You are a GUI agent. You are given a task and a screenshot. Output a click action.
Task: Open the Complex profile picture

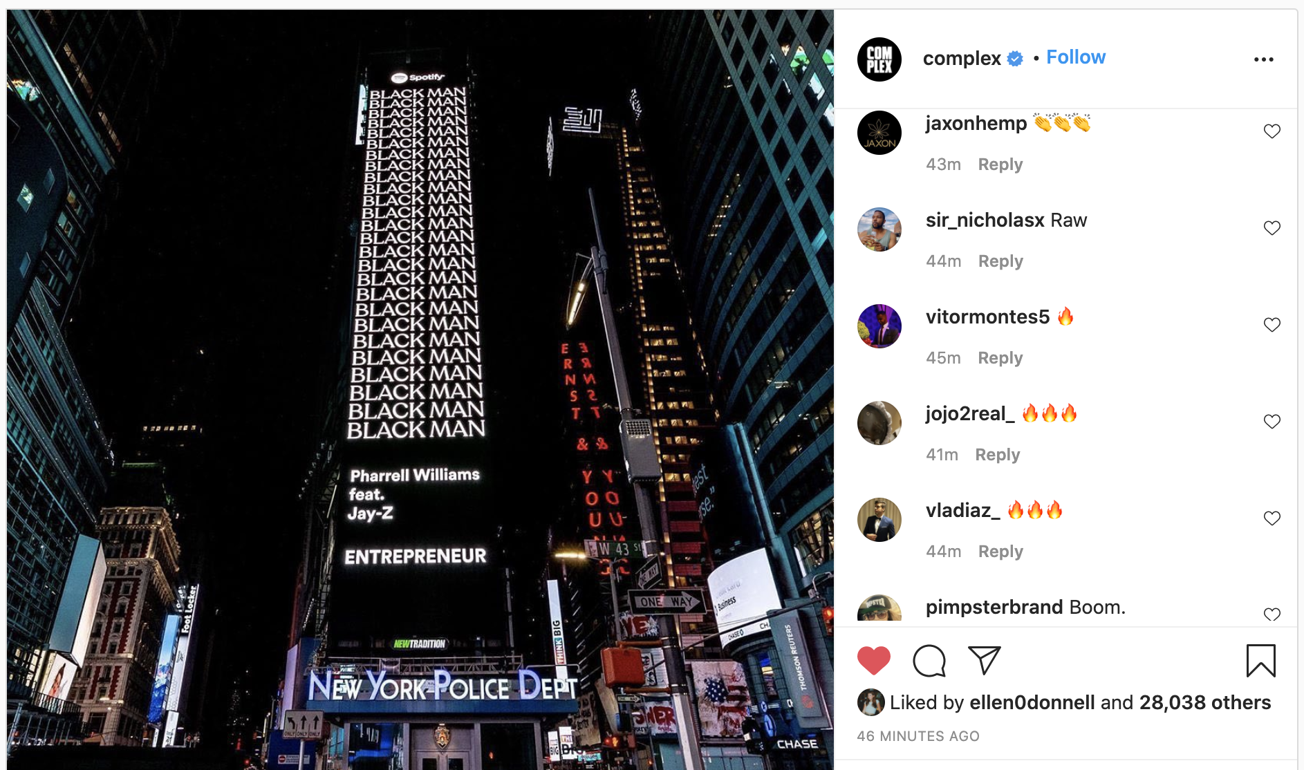click(x=879, y=59)
